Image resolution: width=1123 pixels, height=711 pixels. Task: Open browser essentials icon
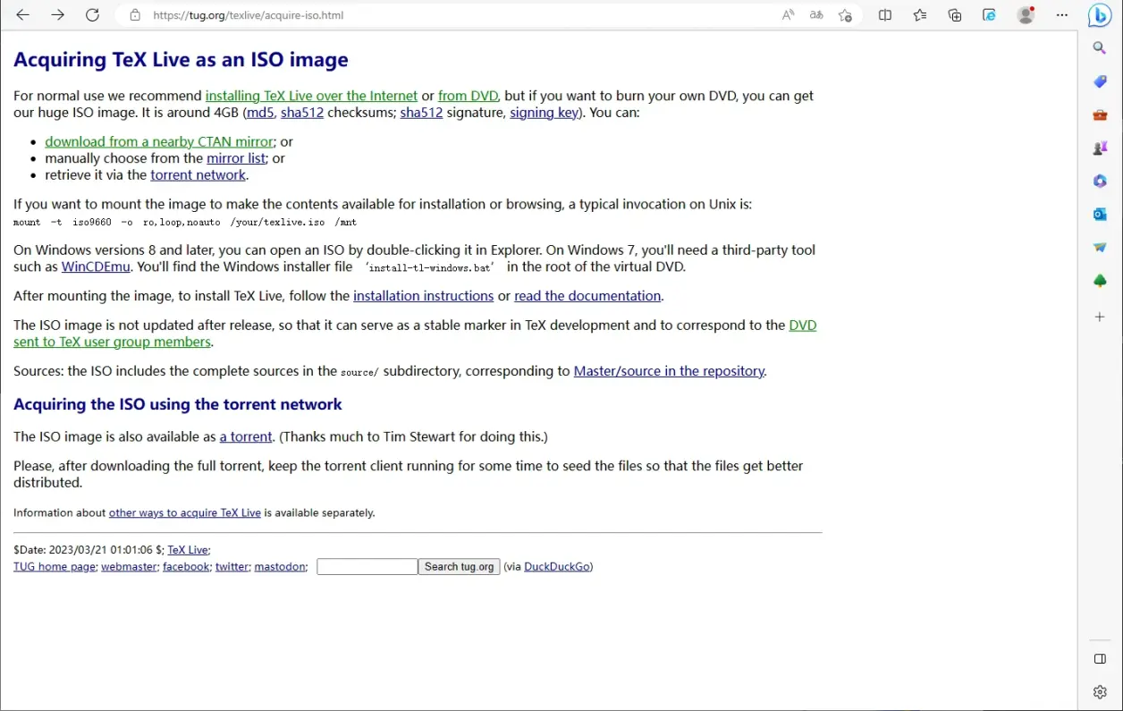[990, 15]
